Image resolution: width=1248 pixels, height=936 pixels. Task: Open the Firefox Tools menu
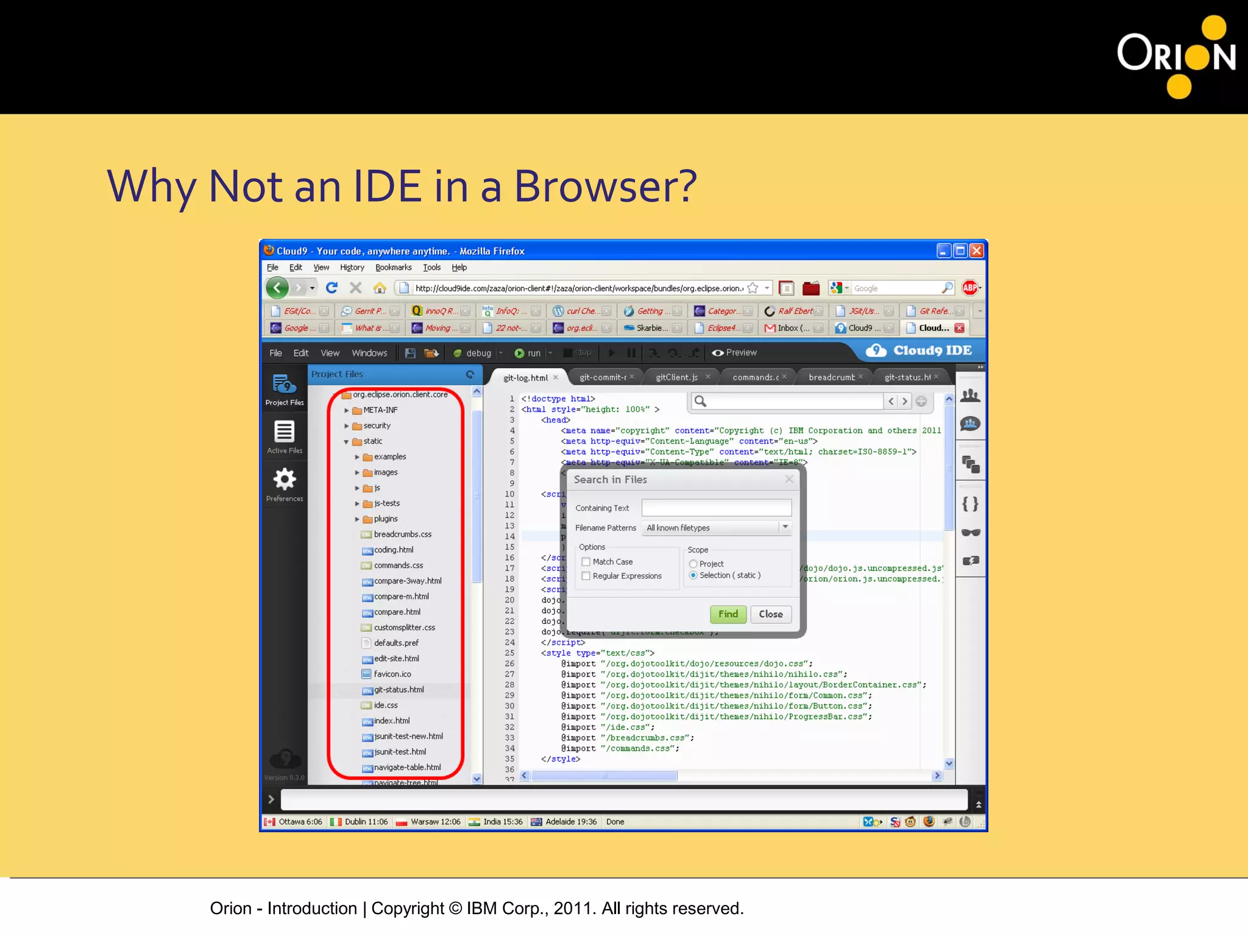click(x=431, y=268)
